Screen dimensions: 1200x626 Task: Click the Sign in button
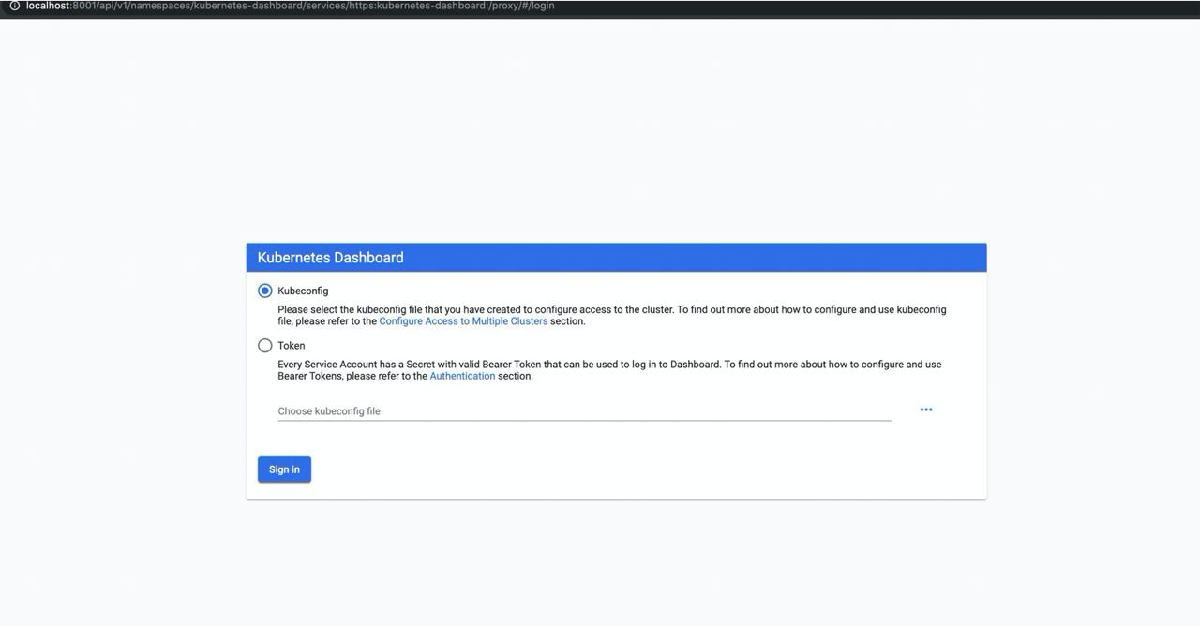284,469
